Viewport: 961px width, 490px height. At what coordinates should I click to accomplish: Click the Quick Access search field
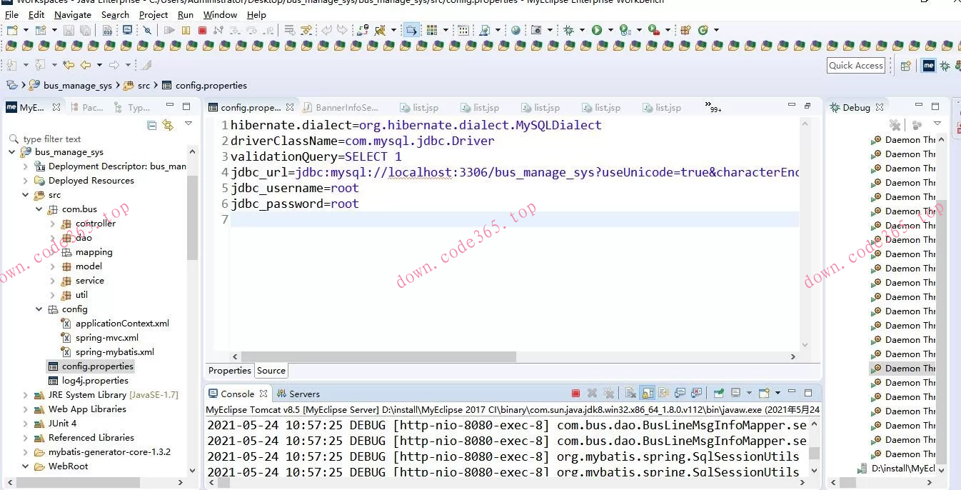click(856, 66)
